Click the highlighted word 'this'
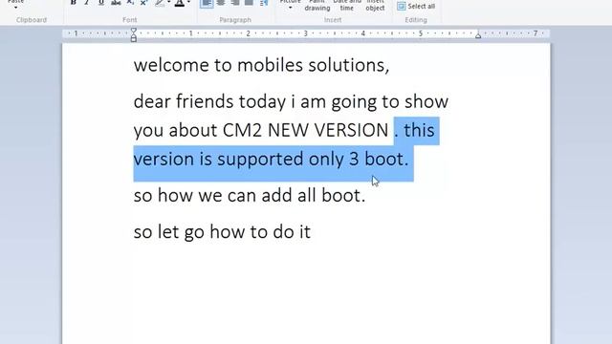 419,130
